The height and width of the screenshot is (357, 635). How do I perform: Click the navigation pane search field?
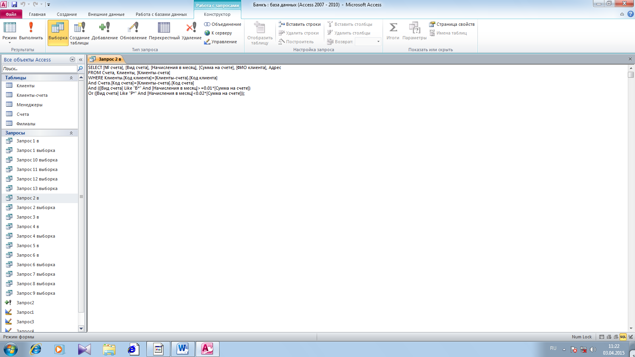point(39,69)
